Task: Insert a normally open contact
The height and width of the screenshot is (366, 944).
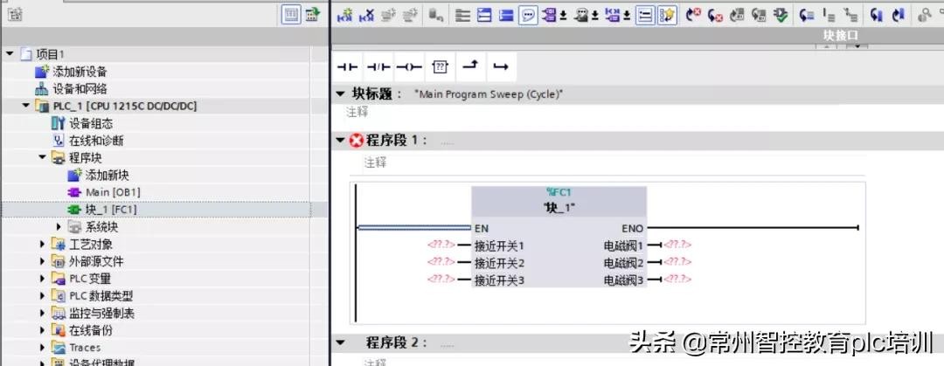Action: click(348, 67)
